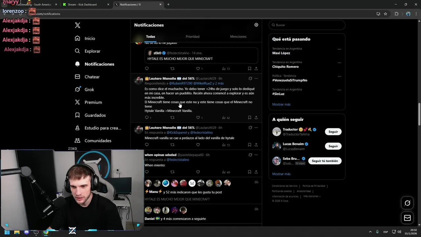Open @KickEspanol mention link
The image size is (421, 237).
tap(177, 132)
